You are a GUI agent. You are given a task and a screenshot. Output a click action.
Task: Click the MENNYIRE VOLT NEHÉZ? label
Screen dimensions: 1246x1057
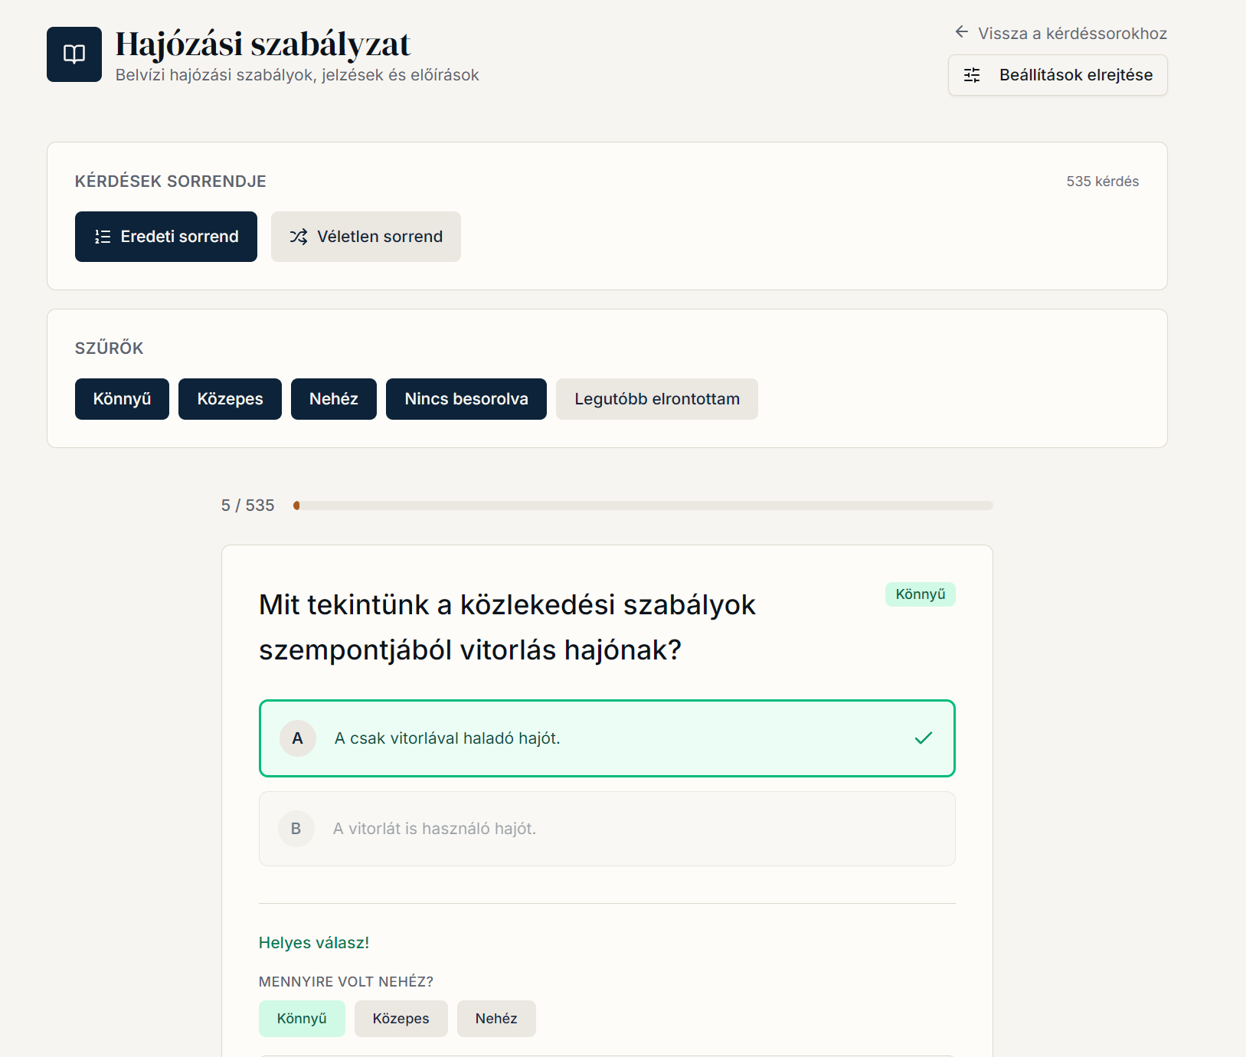point(346,982)
